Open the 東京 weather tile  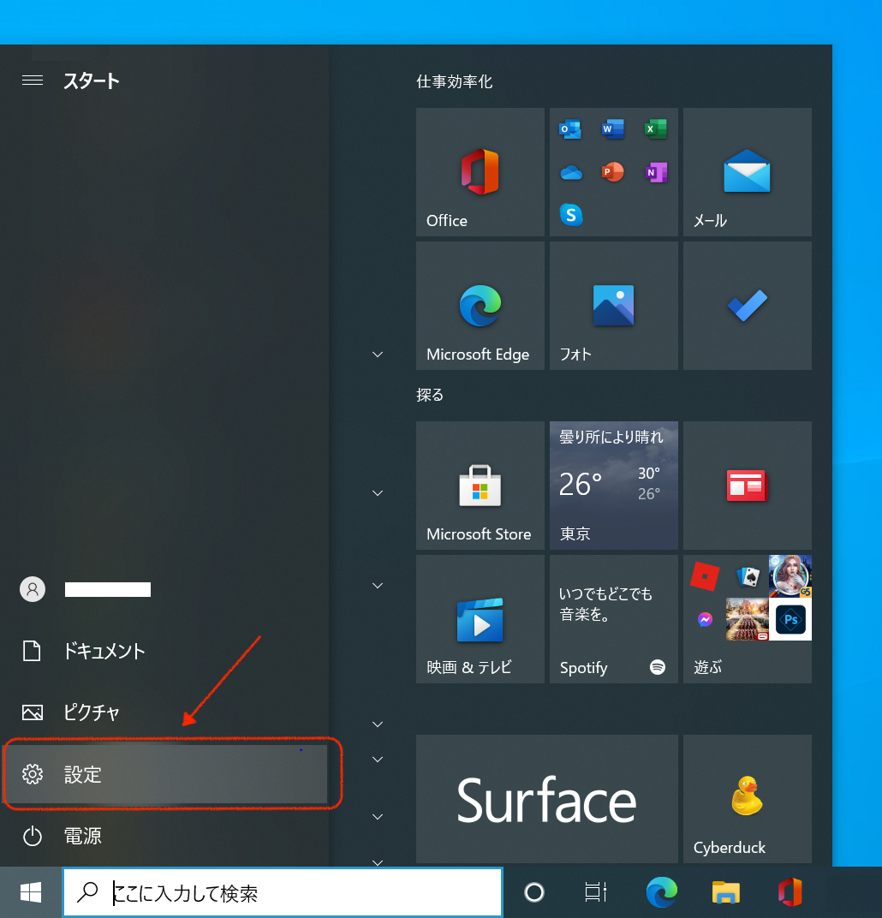pyautogui.click(x=613, y=486)
